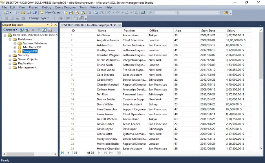The height and width of the screenshot is (163, 265).
Task: Click the Add Group By icon
Action: tap(68, 18)
